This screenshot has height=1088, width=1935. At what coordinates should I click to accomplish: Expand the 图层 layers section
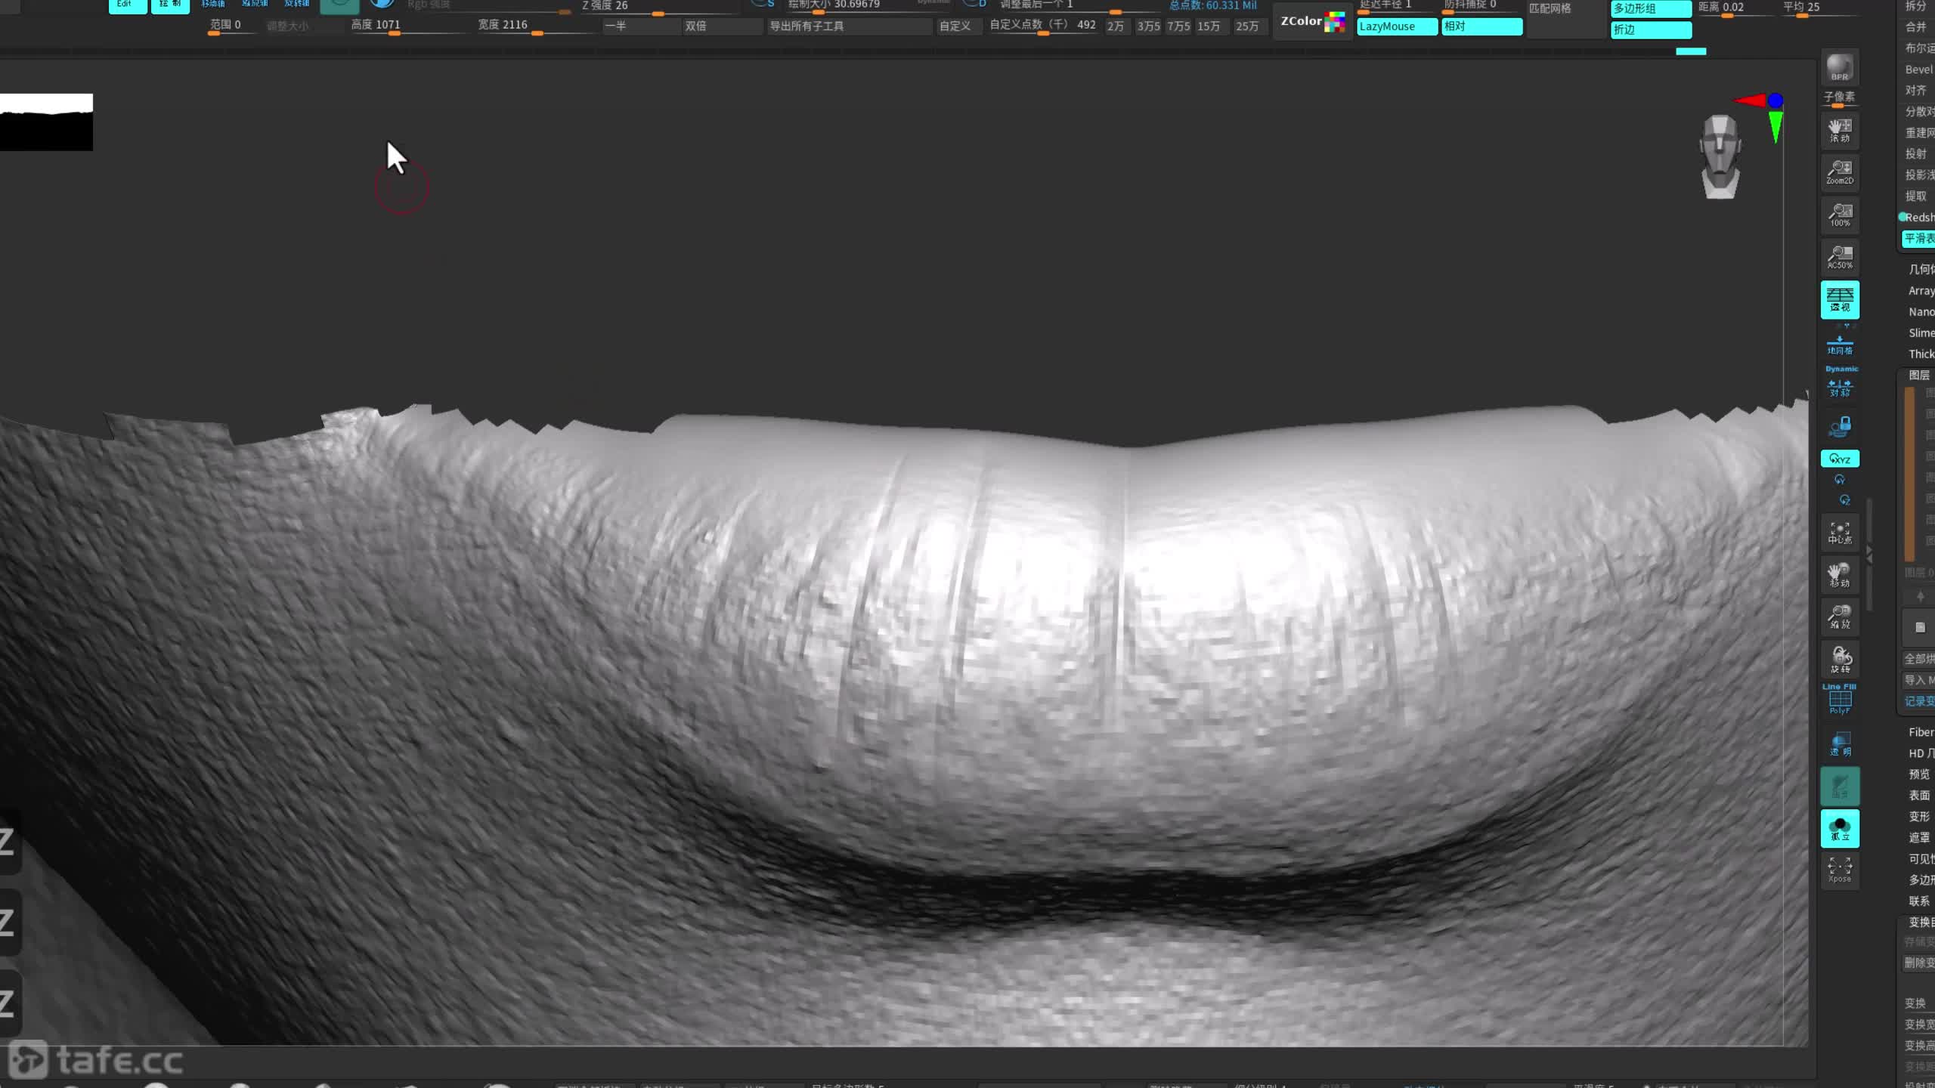click(1918, 375)
